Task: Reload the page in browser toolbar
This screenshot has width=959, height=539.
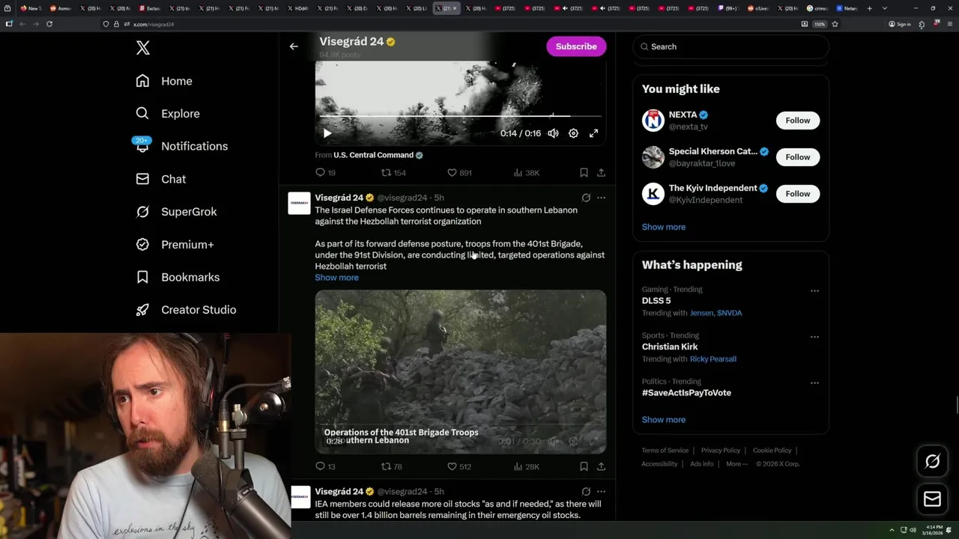Action: [x=49, y=24]
